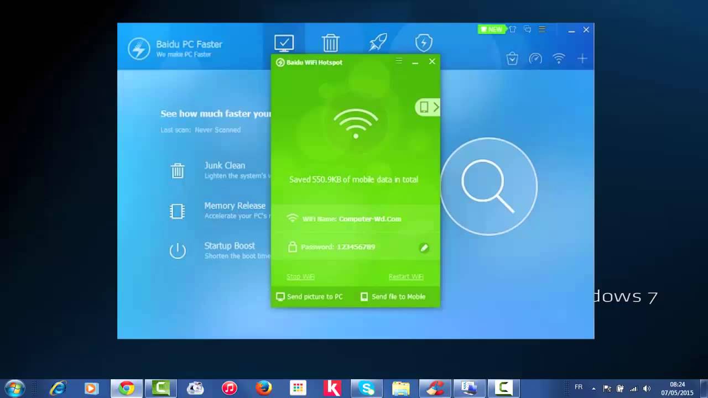This screenshot has height=398, width=708.
Task: Open the skin shirt icon
Action: pos(513,29)
